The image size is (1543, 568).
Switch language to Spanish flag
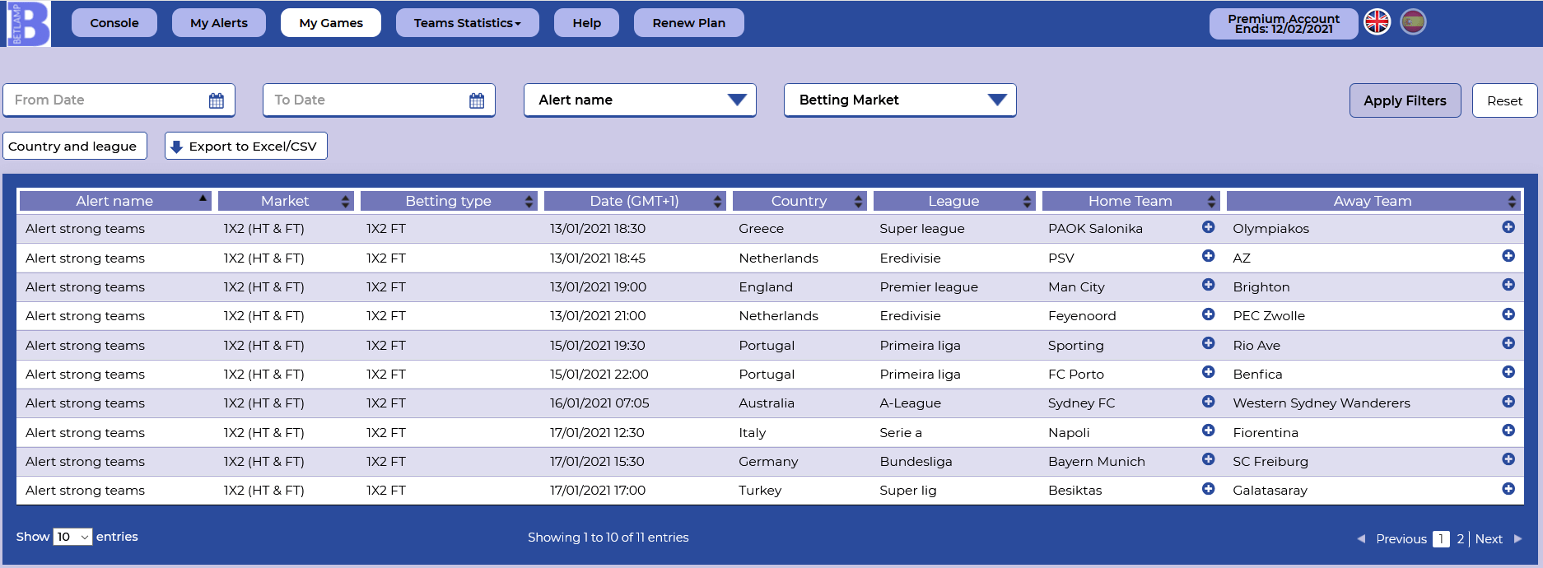click(1413, 22)
